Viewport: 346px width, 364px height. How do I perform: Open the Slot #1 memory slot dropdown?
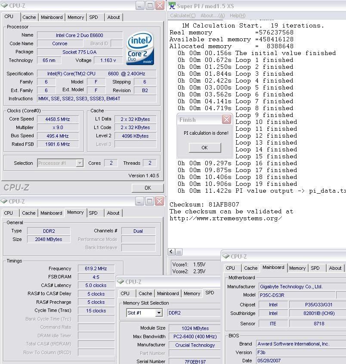tap(159, 313)
